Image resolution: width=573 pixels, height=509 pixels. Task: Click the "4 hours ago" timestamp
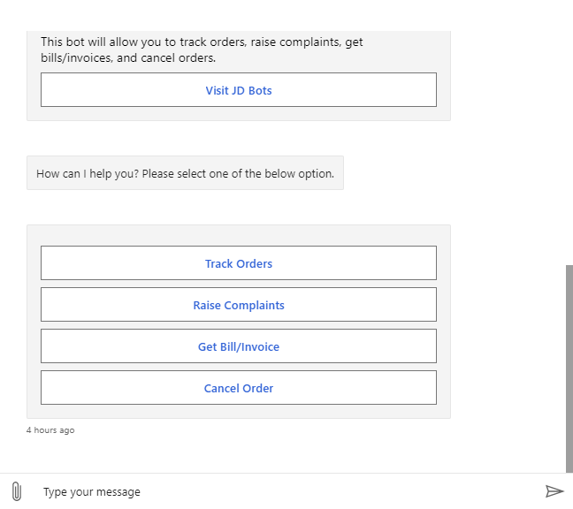coord(50,430)
